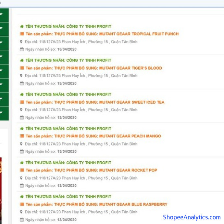This screenshot has width=224, height=224.
Task: Click the ShopeeAnalytics.com watermark text
Action: pyautogui.click(x=192, y=217)
